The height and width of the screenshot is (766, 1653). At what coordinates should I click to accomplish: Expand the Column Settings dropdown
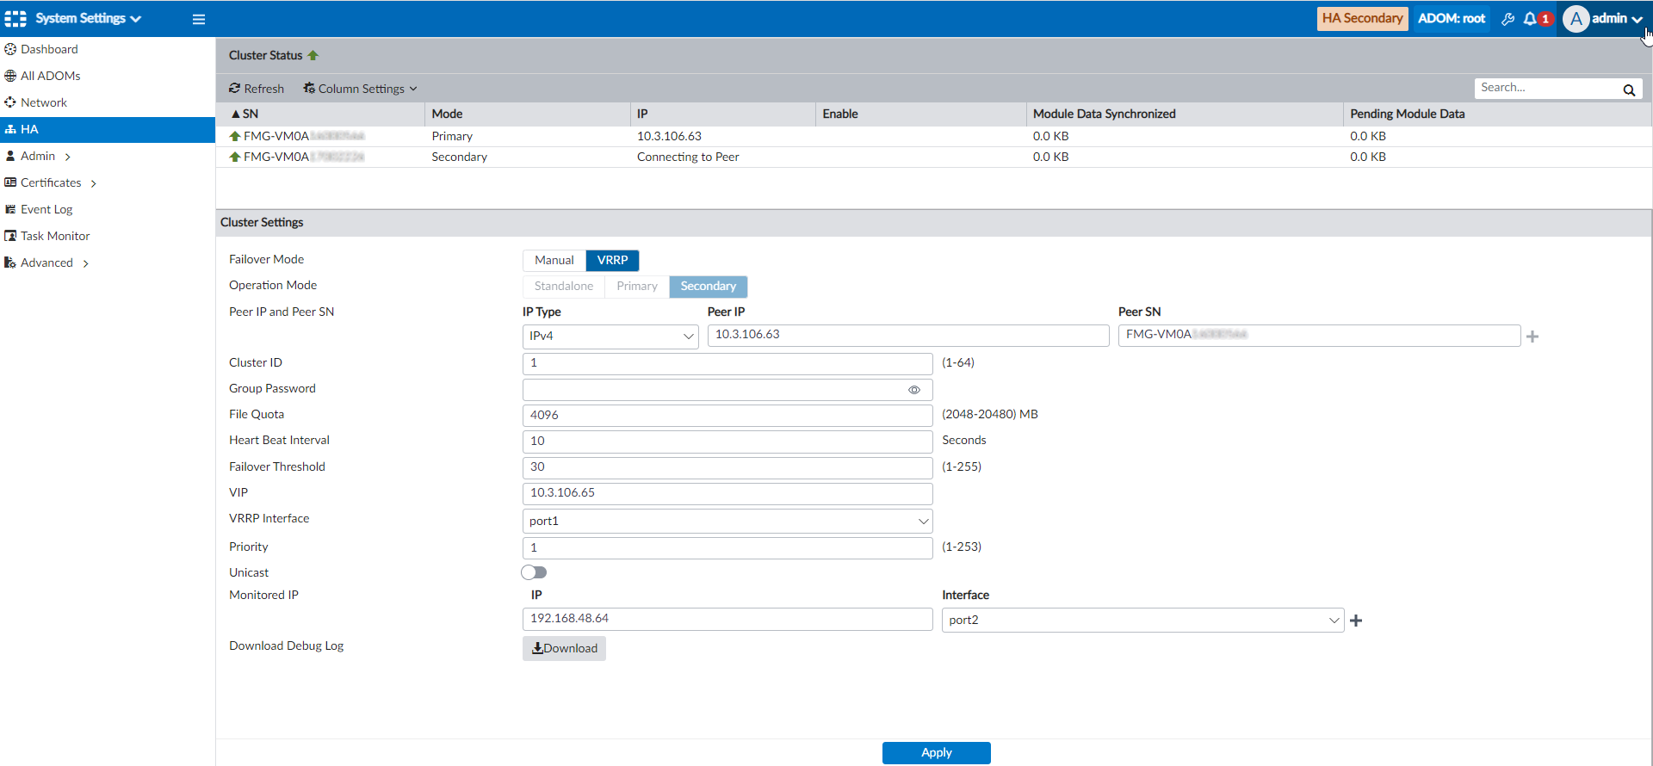pyautogui.click(x=361, y=89)
